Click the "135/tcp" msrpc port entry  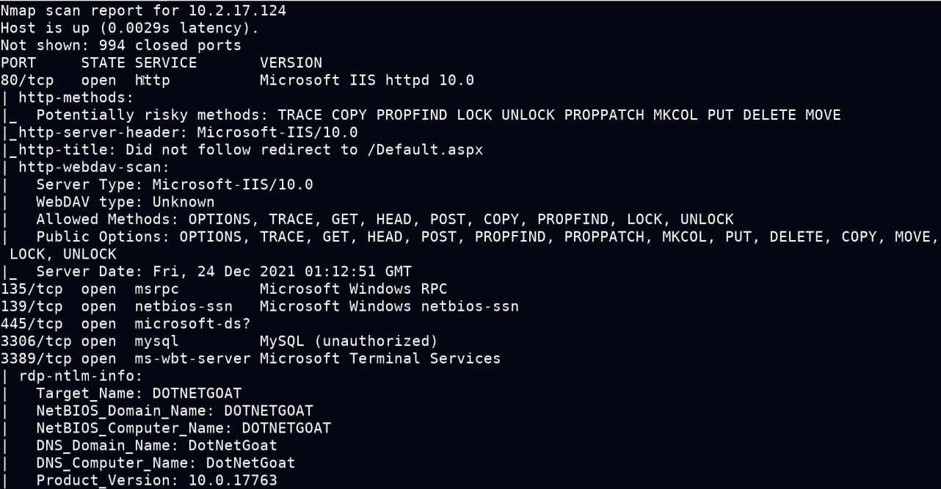[x=32, y=289]
